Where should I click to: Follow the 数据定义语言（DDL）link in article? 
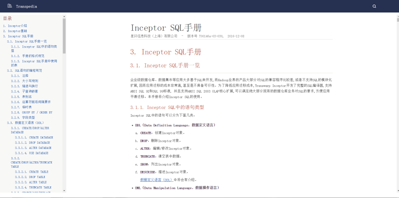pos(157,180)
